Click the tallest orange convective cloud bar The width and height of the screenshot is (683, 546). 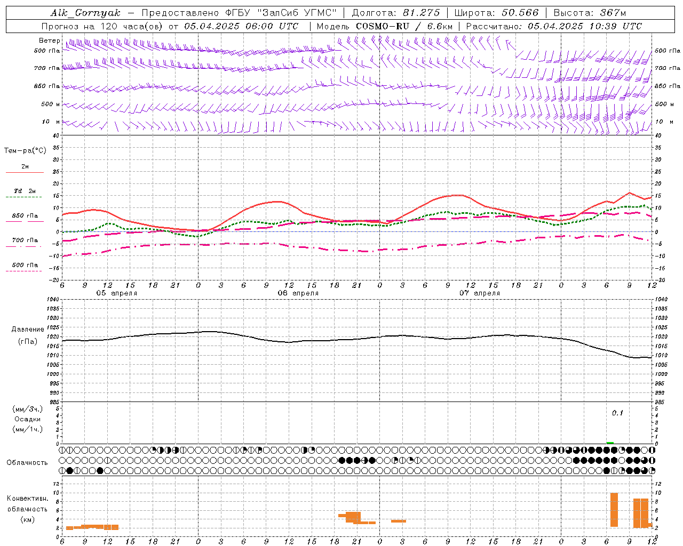614,510
